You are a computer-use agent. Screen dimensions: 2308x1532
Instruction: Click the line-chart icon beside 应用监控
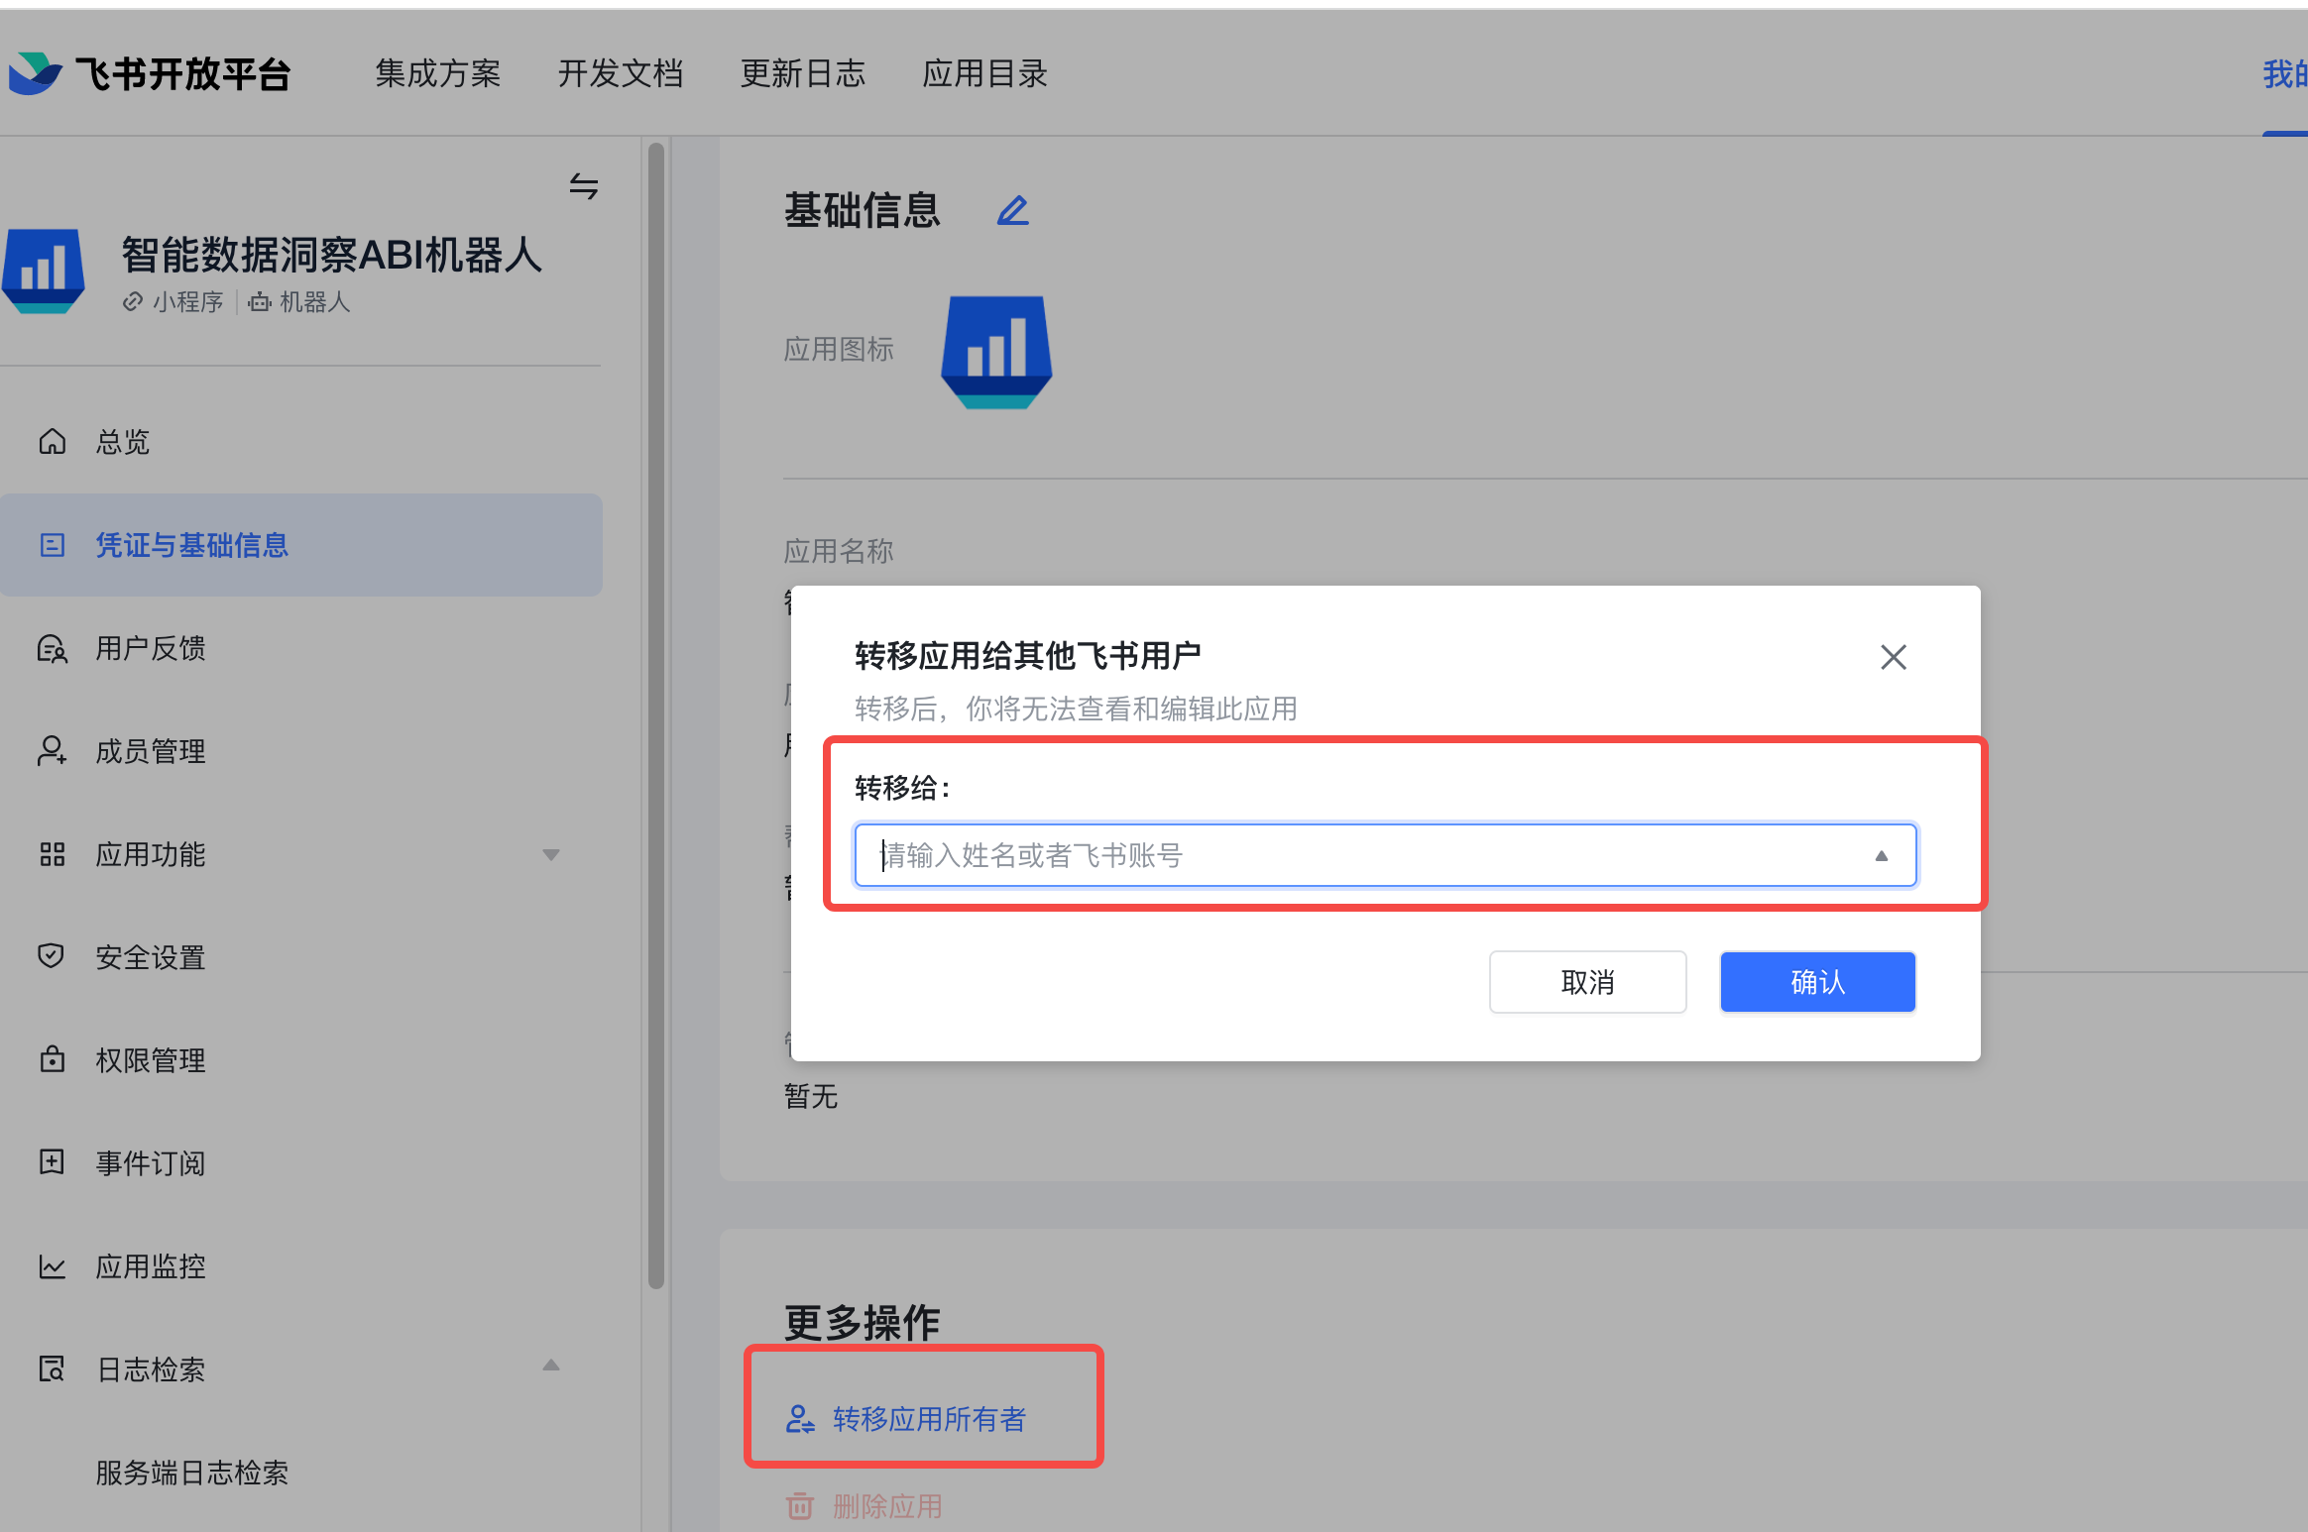52,1266
